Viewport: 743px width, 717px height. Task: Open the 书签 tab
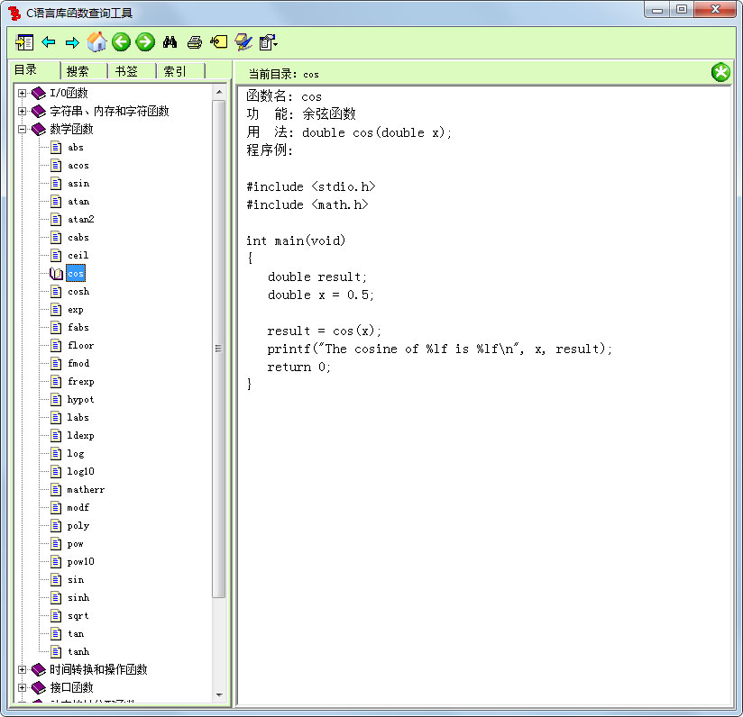[x=126, y=71]
